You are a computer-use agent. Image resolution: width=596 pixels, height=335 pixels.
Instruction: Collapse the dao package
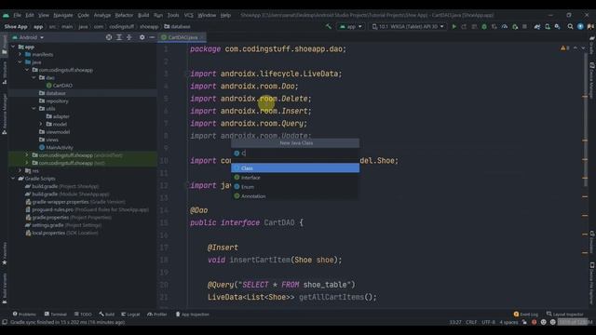(x=34, y=77)
